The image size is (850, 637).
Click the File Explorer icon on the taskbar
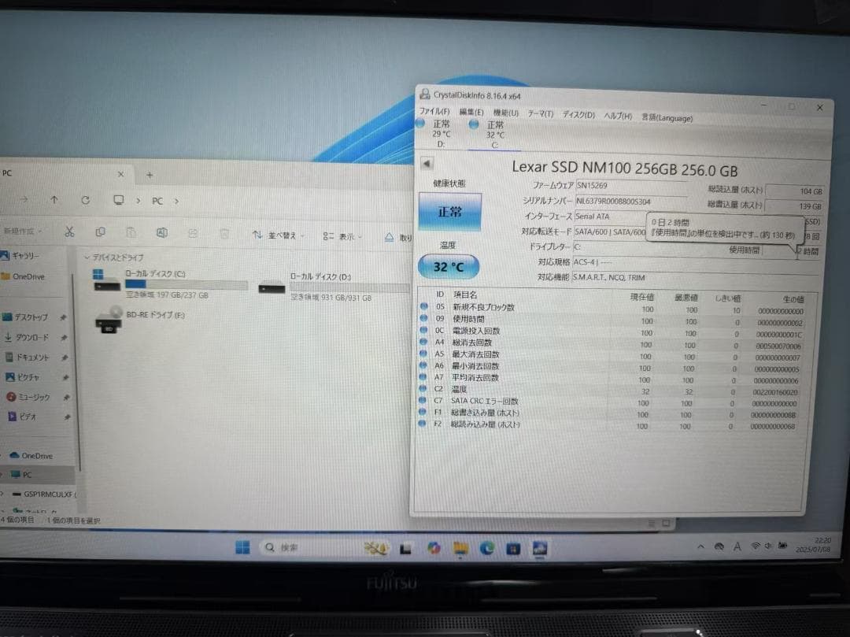point(460,546)
